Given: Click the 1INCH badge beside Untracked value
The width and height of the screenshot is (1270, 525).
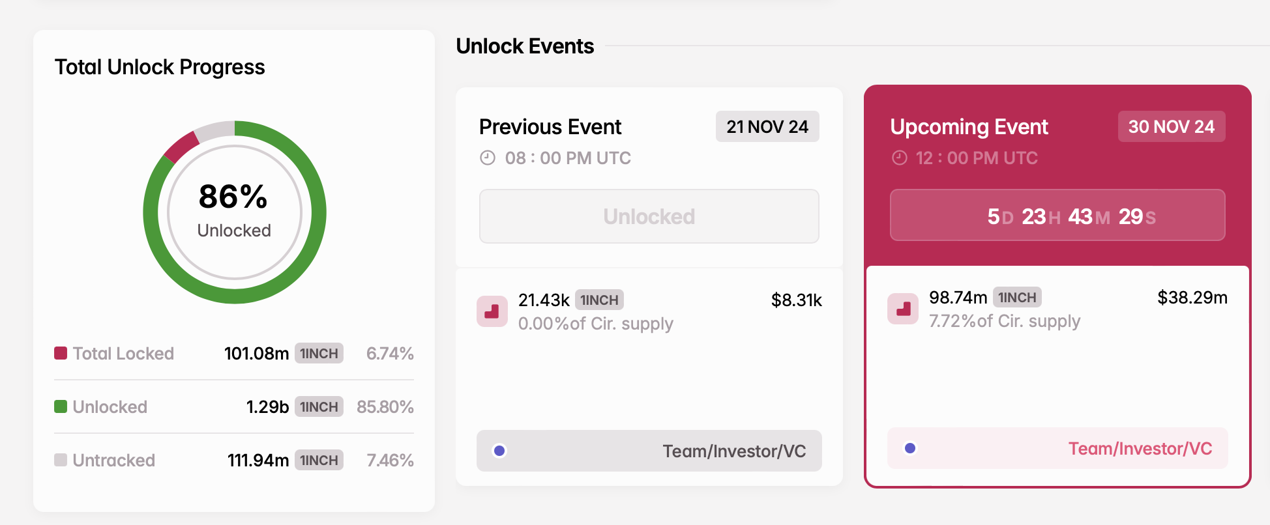Looking at the screenshot, I should point(318,461).
